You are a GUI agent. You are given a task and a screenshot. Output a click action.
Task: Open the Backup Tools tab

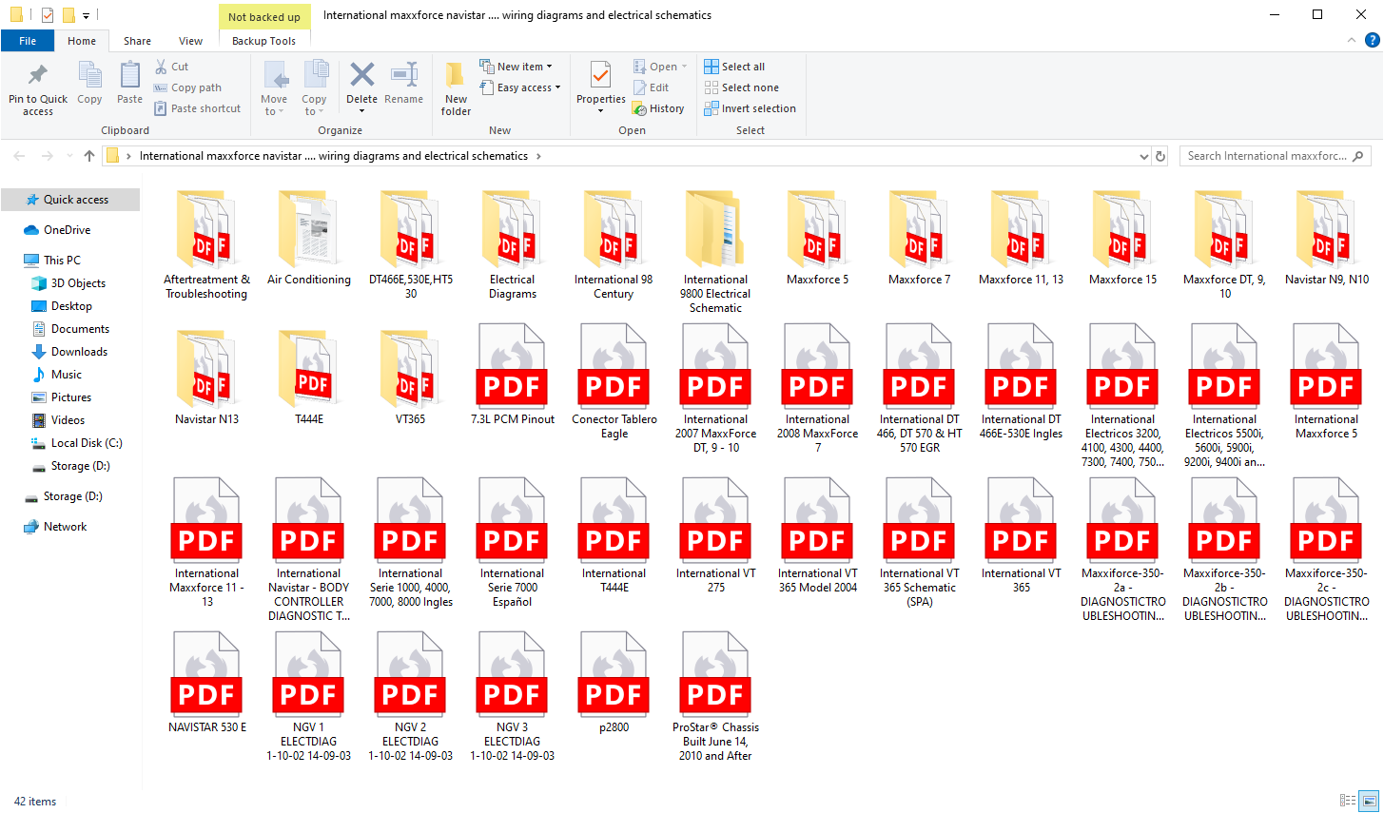pyautogui.click(x=263, y=41)
